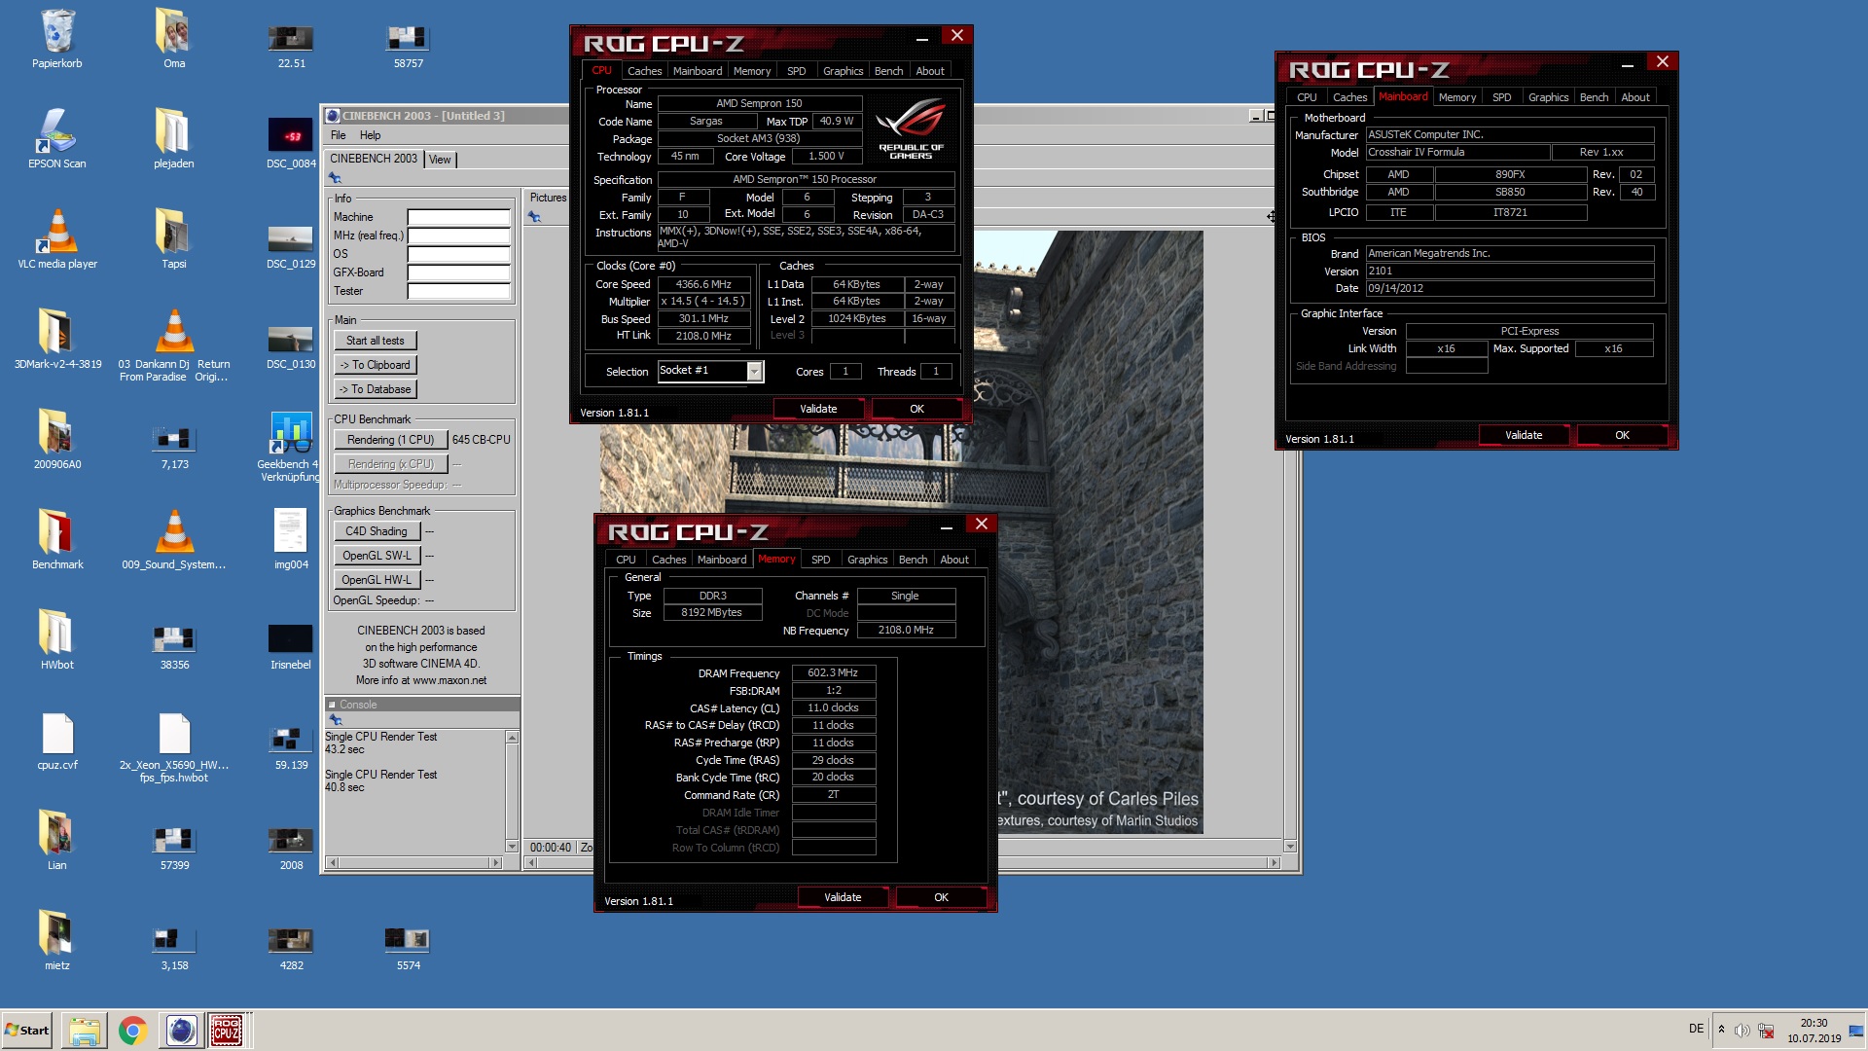1868x1051 pixels.
Task: Launch Google Chrome from the taskbar
Action: (x=132, y=1031)
